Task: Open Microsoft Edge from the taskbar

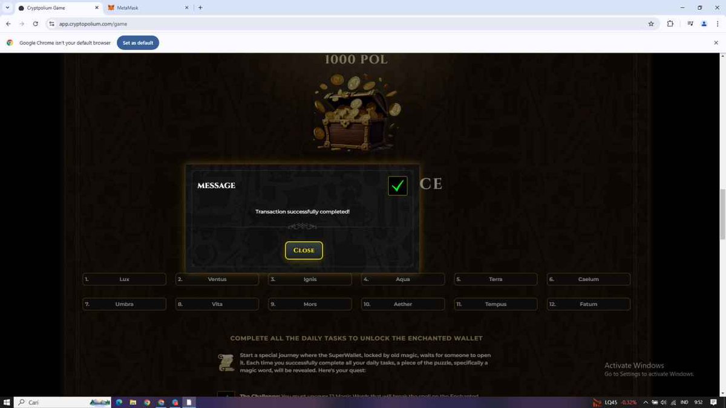Action: click(x=119, y=402)
